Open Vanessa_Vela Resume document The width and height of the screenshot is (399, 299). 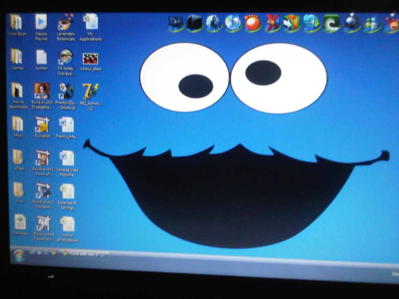click(67, 164)
